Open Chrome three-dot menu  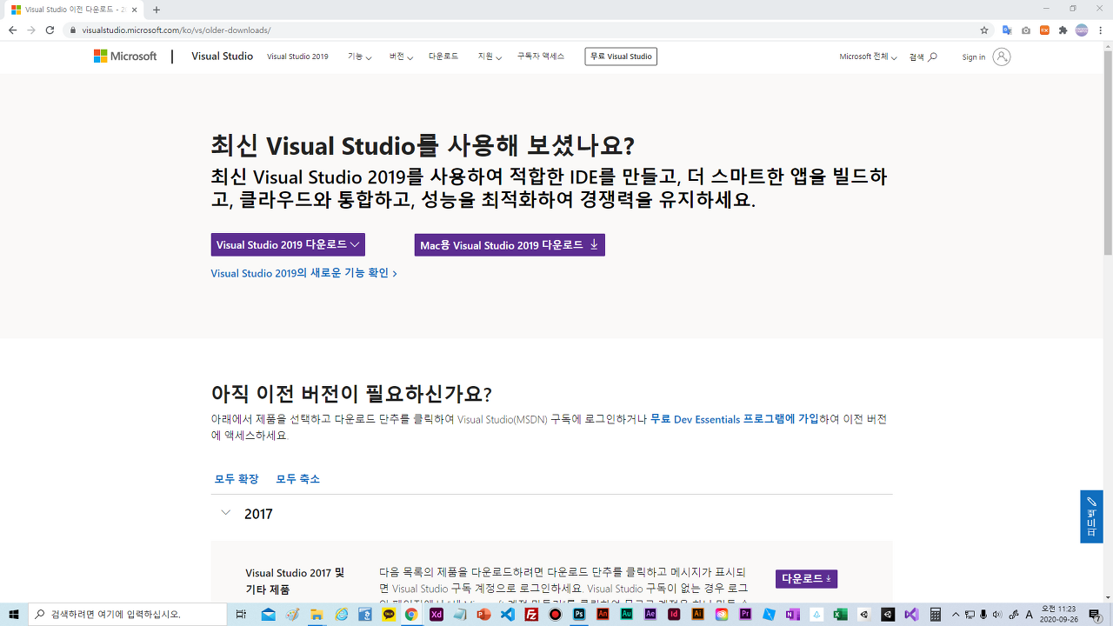(x=1101, y=30)
